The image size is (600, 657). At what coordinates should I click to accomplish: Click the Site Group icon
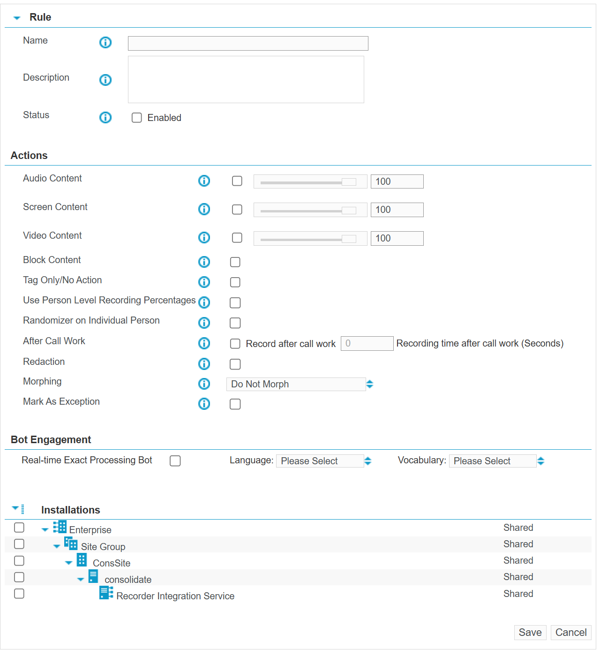(x=70, y=544)
